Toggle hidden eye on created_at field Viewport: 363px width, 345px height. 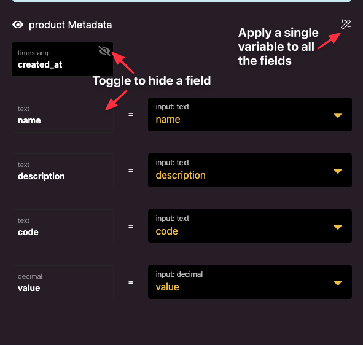click(x=104, y=51)
